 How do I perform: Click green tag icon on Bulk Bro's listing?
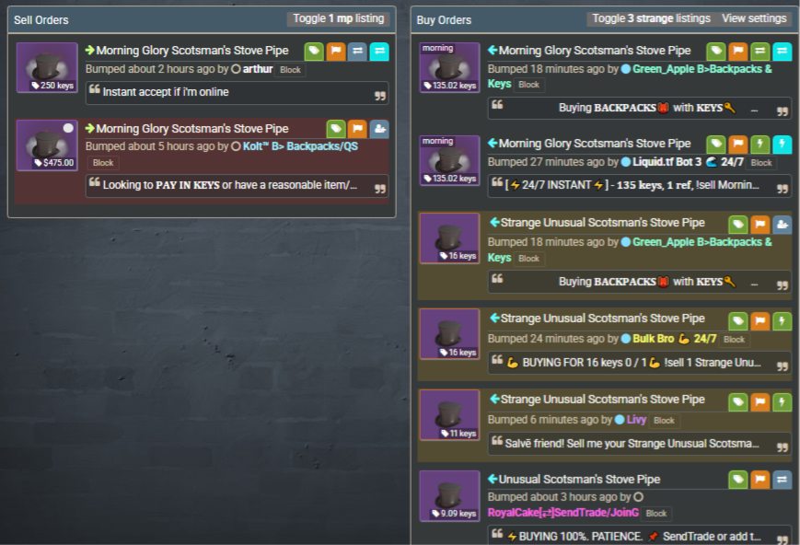738,321
